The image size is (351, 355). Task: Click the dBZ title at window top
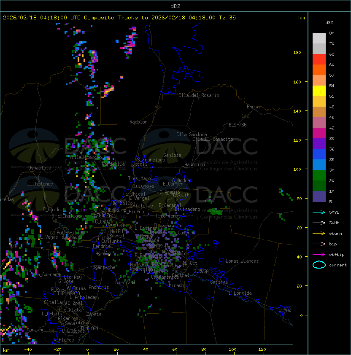pyautogui.click(x=175, y=6)
